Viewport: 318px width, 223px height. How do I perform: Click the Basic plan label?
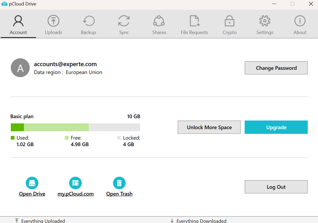point(22,116)
